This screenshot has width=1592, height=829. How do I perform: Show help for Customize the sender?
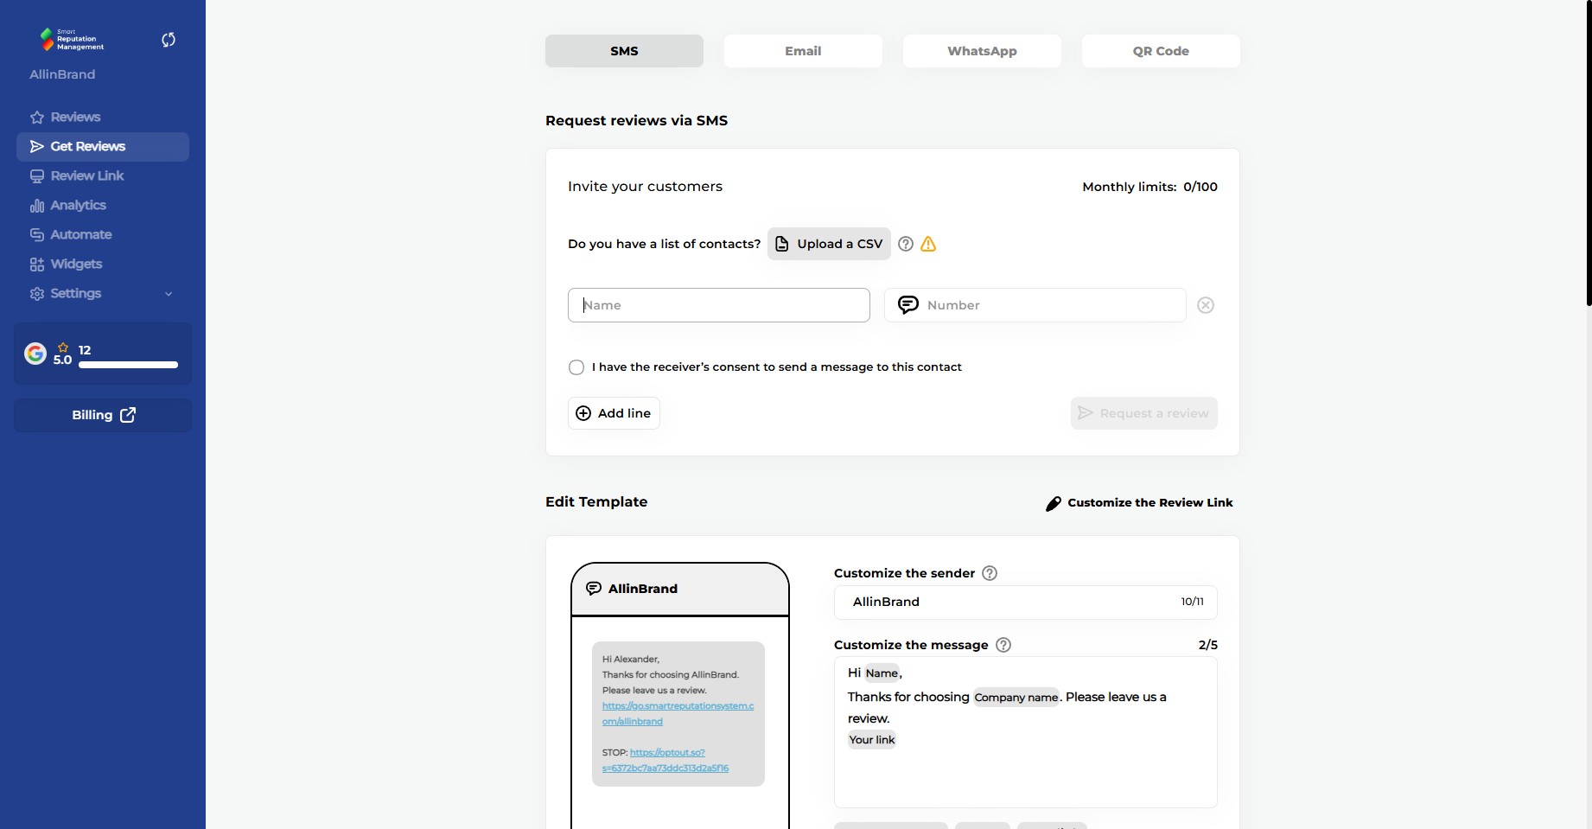990,573
